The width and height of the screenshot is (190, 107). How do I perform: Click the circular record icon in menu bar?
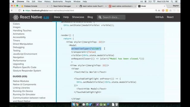145,1
